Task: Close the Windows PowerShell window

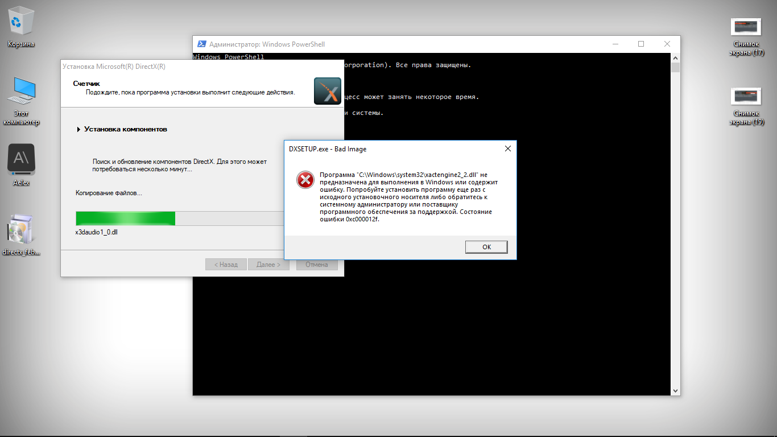Action: [x=667, y=44]
